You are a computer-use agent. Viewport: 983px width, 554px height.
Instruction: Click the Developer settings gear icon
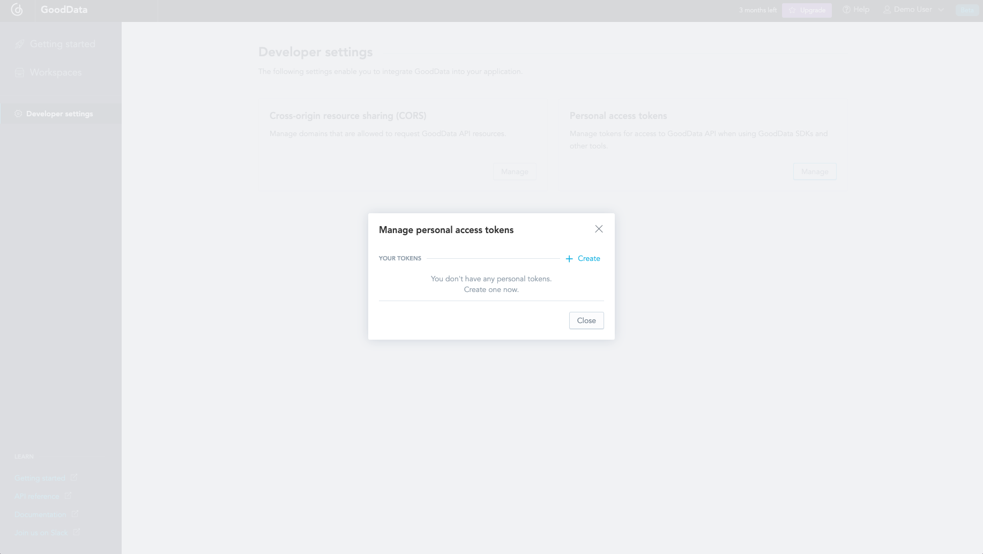click(18, 114)
